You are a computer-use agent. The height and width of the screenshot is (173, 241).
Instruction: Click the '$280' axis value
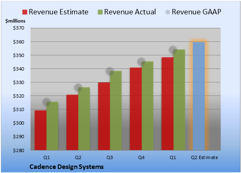coord(18,150)
